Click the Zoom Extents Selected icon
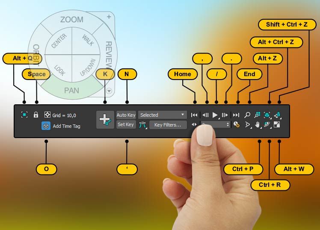Viewport: 320px width, 230px height. 267,115
